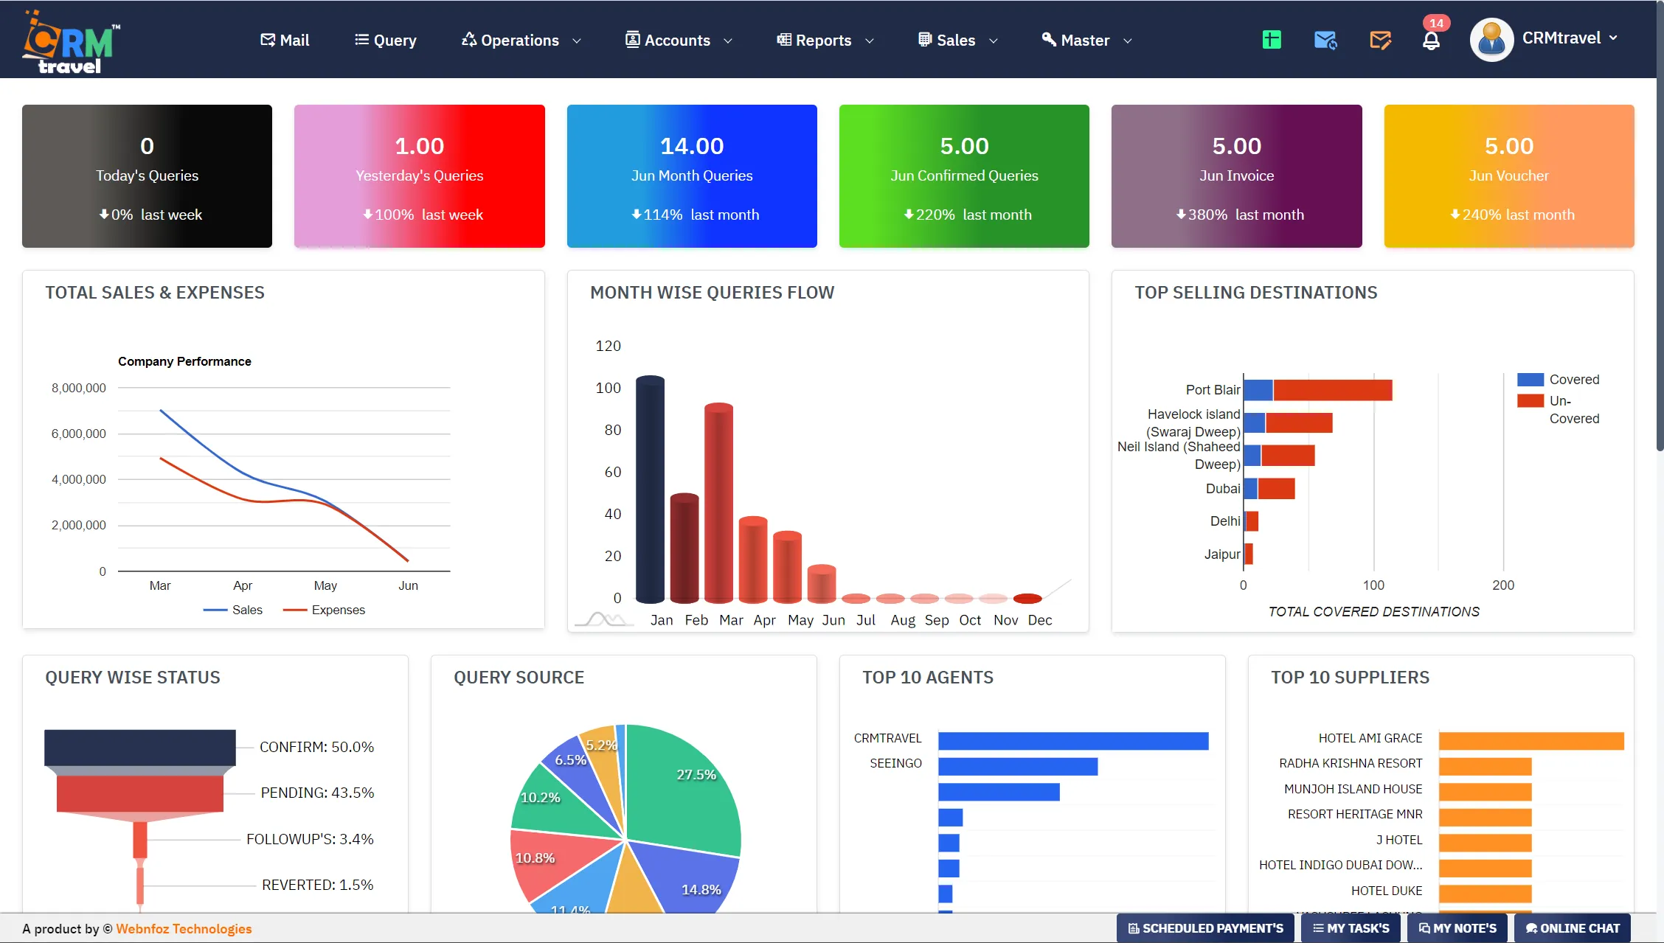This screenshot has width=1664, height=943.
Task: Open the blue mail settings icon
Action: point(1325,40)
